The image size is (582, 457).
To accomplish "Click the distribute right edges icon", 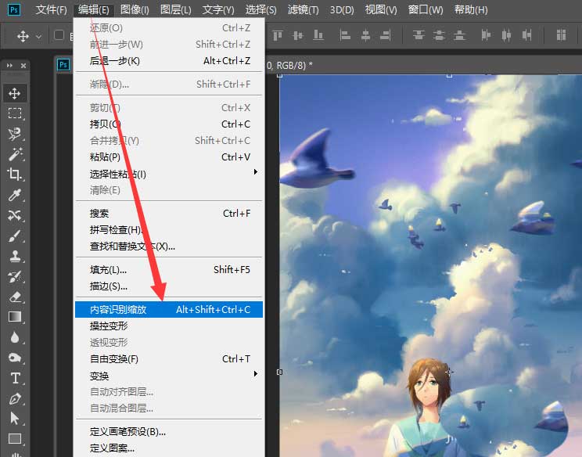I will pyautogui.click(x=526, y=35).
